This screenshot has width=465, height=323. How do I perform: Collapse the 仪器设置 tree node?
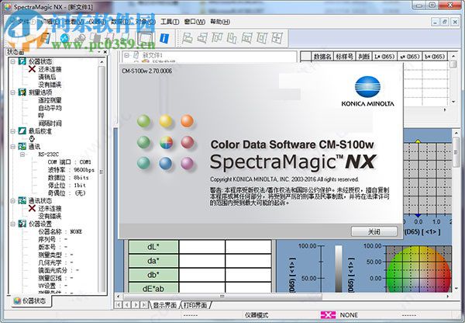(12, 224)
